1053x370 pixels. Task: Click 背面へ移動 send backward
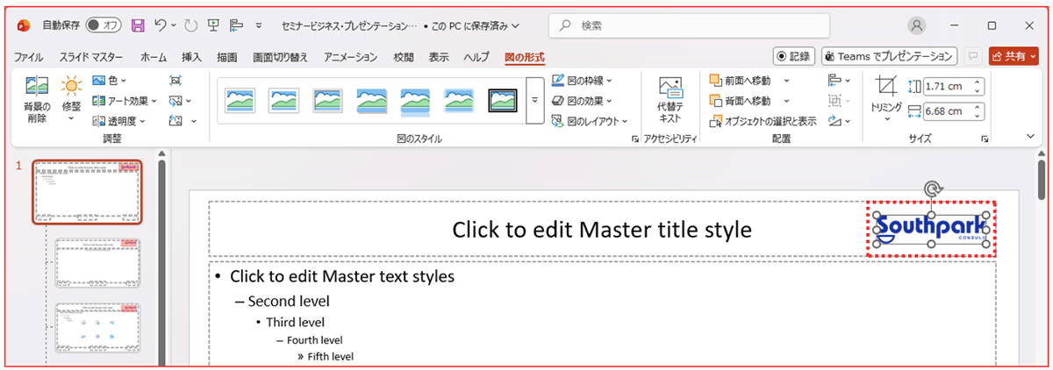point(740,101)
